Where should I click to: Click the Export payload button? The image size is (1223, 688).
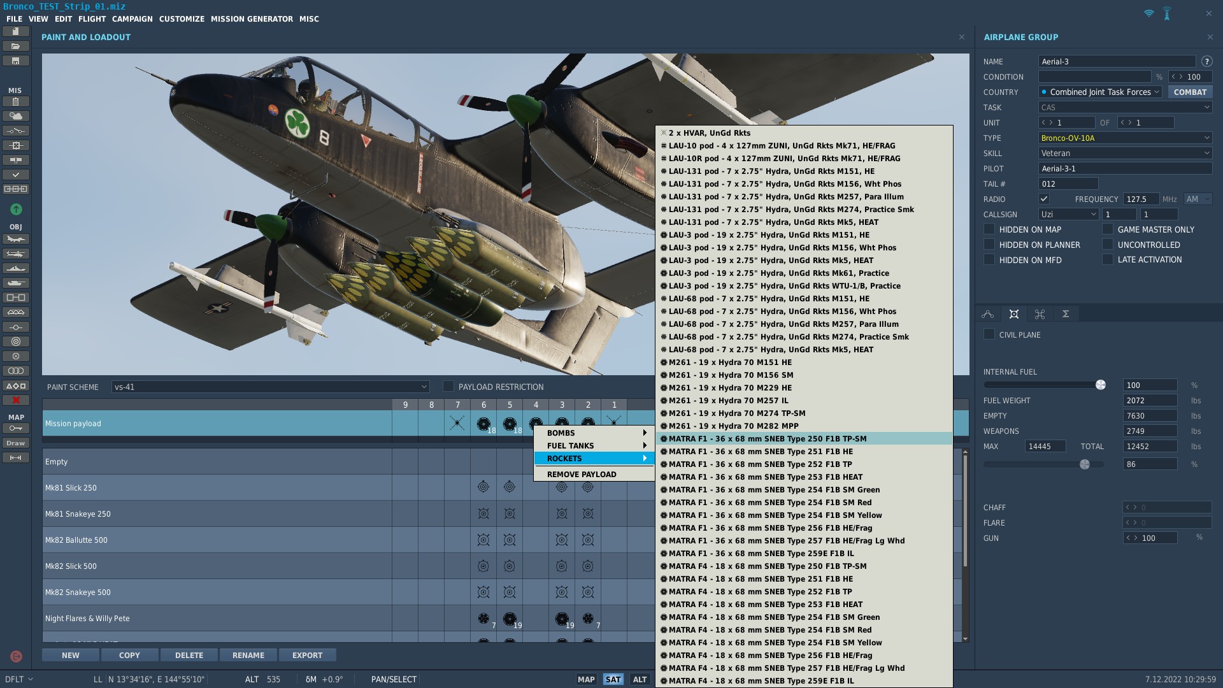tap(307, 655)
